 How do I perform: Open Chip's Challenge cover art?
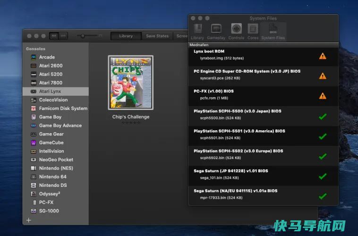[131, 83]
